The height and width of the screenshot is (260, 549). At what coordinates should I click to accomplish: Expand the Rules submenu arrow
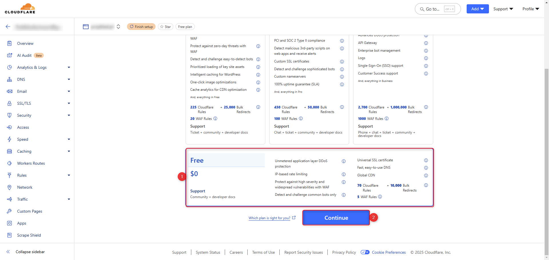69,175
